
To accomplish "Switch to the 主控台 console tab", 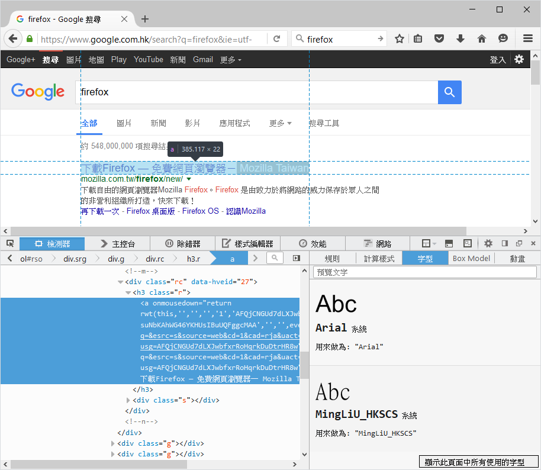I will 117,243.
